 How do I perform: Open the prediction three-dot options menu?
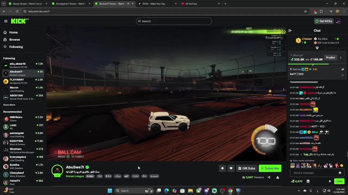pyautogui.click(x=341, y=58)
